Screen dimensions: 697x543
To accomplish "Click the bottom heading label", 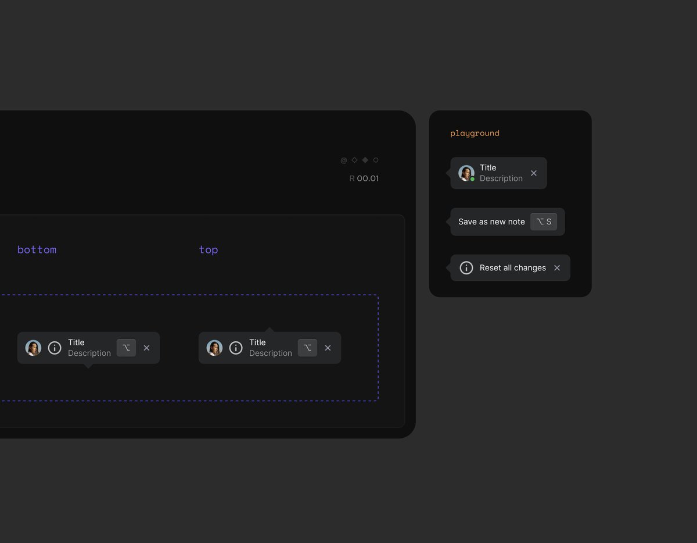I will tap(37, 249).
